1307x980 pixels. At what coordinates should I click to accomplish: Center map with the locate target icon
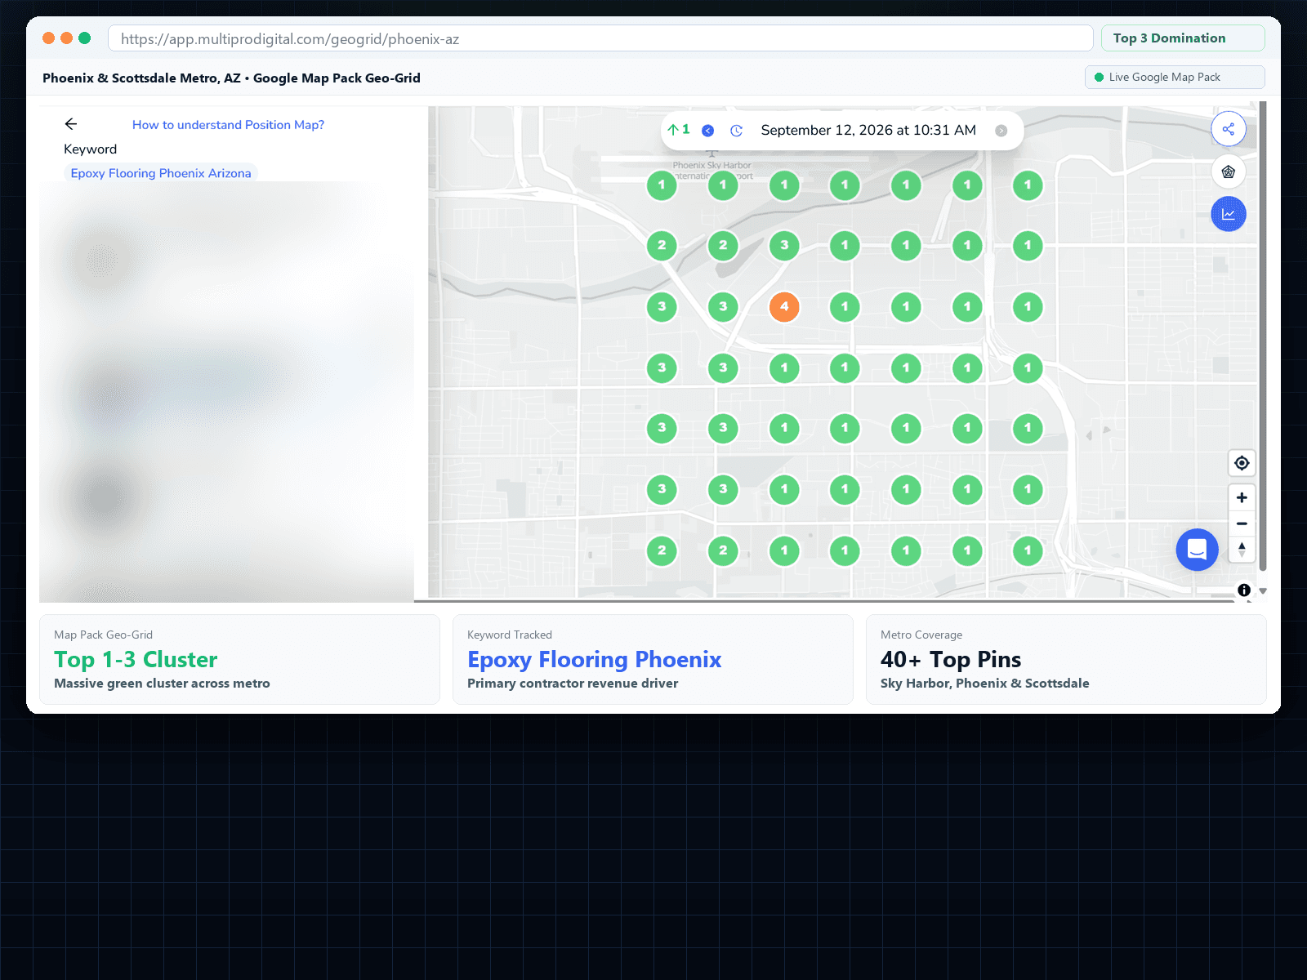point(1242,463)
